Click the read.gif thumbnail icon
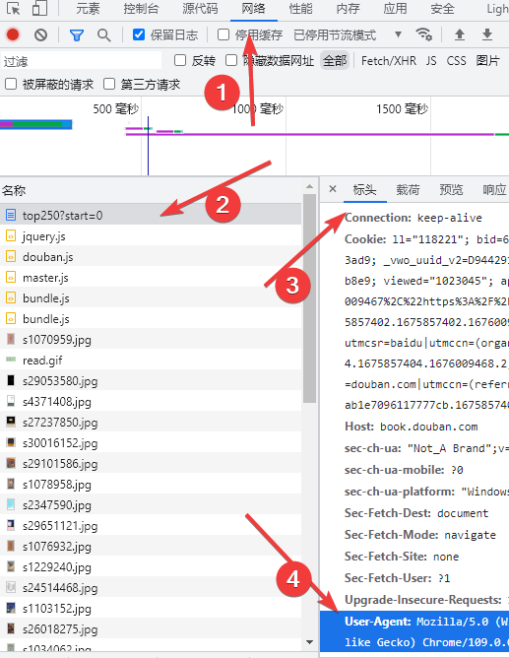The width and height of the screenshot is (509, 658). pos(11,360)
